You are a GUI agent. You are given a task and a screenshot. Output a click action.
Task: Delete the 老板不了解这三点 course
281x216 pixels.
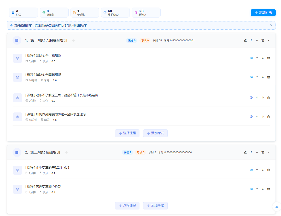coord(268,97)
